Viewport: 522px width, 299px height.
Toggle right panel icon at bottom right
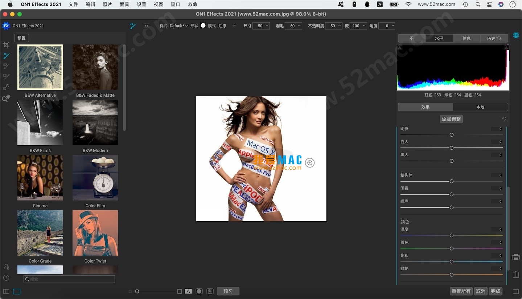[x=516, y=291]
